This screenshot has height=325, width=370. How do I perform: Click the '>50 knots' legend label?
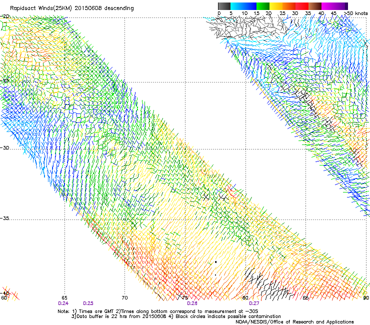point(355,13)
